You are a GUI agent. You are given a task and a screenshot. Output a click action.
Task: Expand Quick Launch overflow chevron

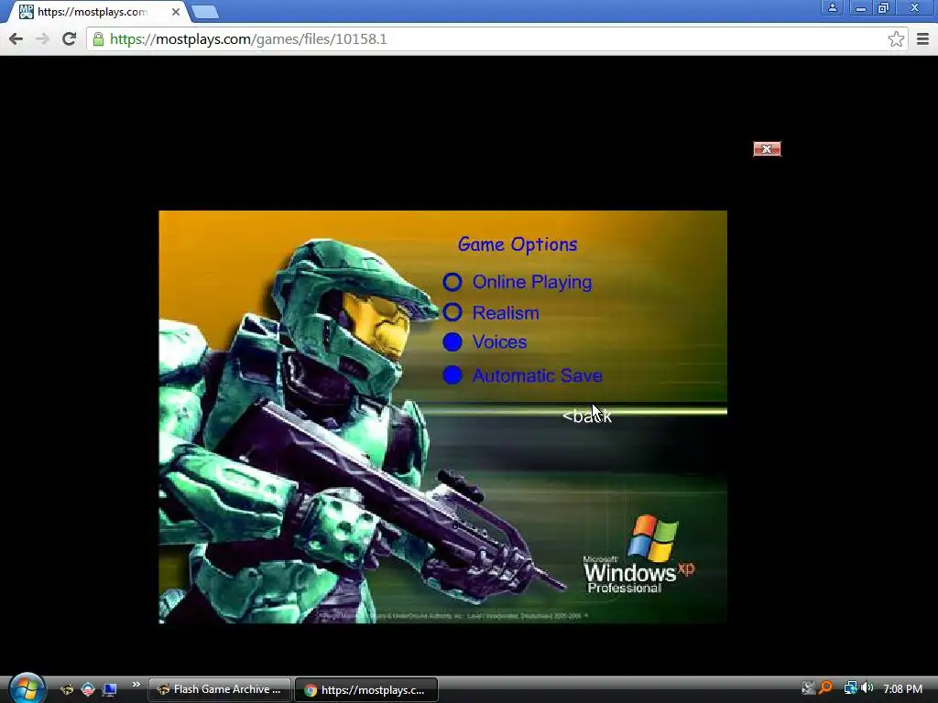[136, 685]
